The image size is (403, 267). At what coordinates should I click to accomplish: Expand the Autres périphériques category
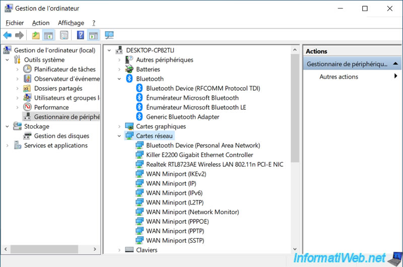pos(119,60)
